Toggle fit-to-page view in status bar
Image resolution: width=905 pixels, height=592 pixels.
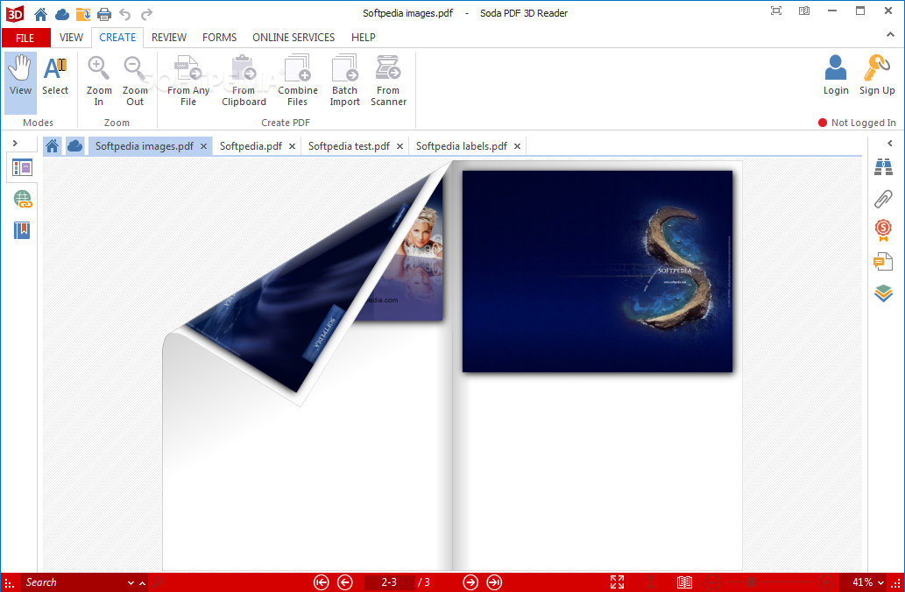point(617,582)
